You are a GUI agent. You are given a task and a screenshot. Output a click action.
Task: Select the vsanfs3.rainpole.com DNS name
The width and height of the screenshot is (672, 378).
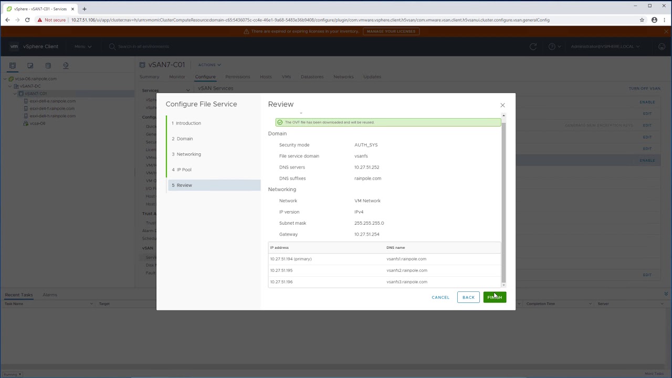pos(407,282)
